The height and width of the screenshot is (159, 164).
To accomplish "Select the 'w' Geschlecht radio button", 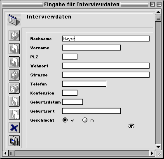I will 65,120.
